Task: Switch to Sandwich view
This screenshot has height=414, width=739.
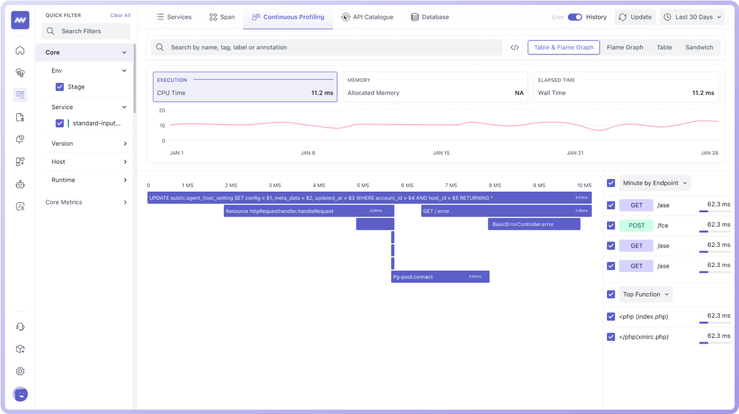Action: click(699, 47)
